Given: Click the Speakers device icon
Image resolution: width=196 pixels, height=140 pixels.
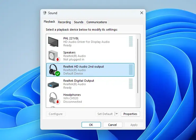Looking at the screenshot, I should coord(54,55).
